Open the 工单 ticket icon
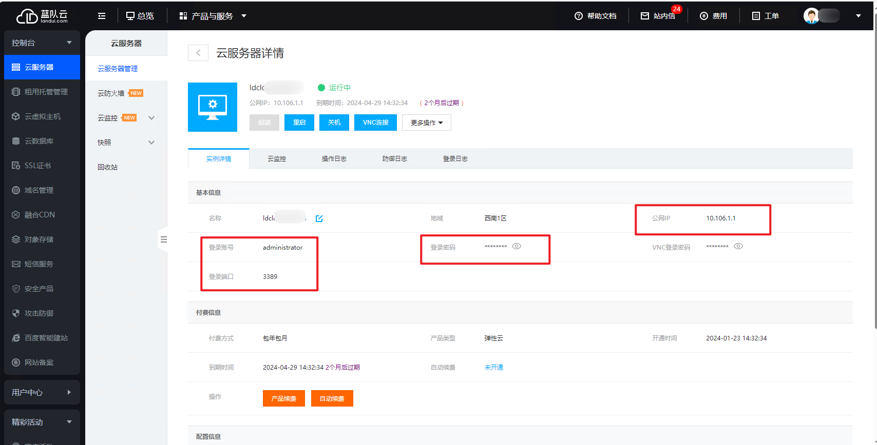The height and width of the screenshot is (445, 877). tap(756, 16)
